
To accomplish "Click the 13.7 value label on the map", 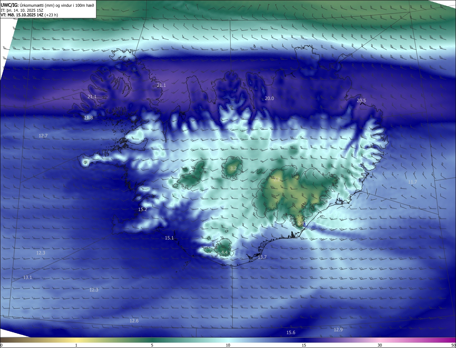I will click(x=262, y=257).
